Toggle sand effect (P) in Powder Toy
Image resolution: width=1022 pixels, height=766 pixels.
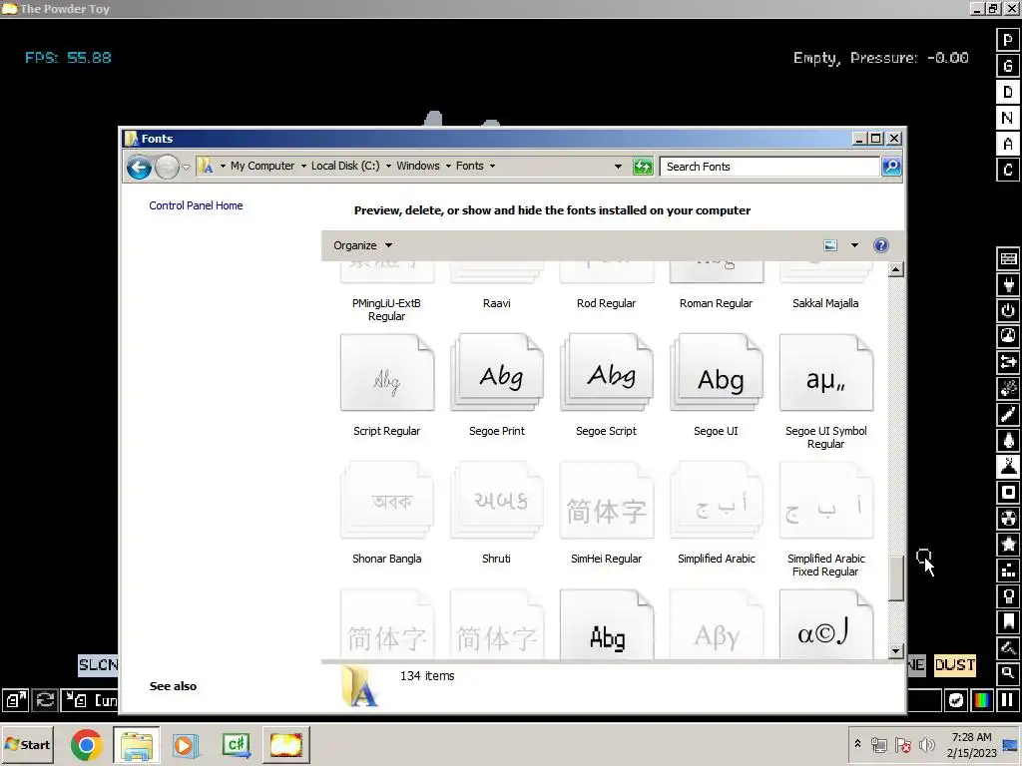pyautogui.click(x=1008, y=40)
